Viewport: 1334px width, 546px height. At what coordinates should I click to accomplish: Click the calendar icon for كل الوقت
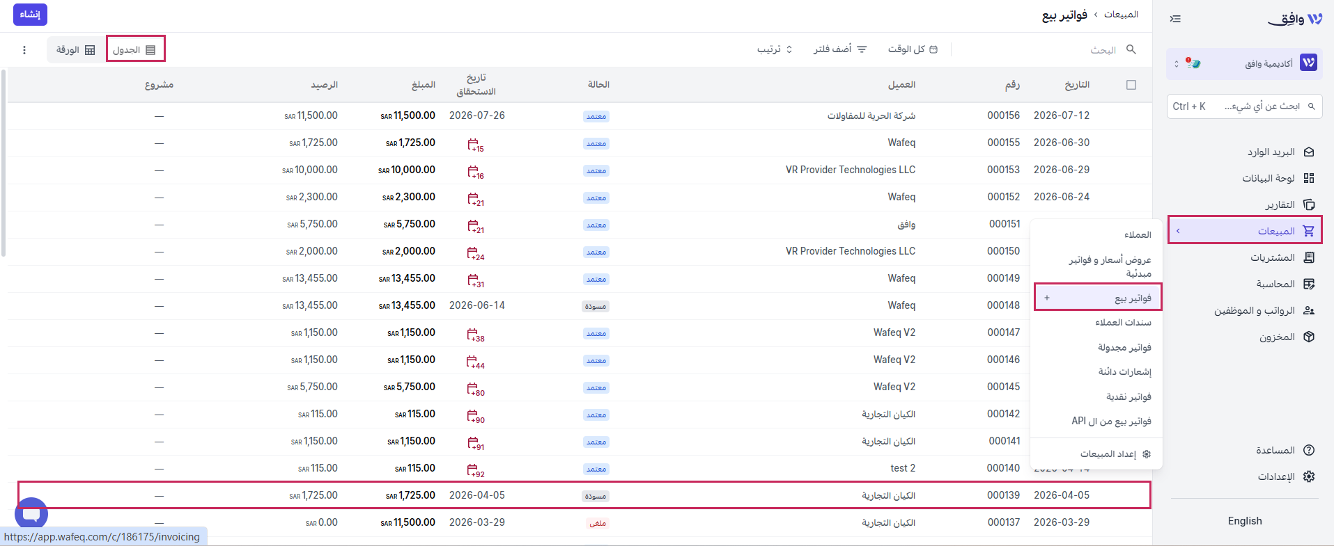pos(934,49)
